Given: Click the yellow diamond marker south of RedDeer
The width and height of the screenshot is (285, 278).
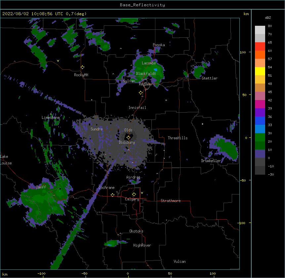Looking at the screenshot, I should (x=141, y=93).
